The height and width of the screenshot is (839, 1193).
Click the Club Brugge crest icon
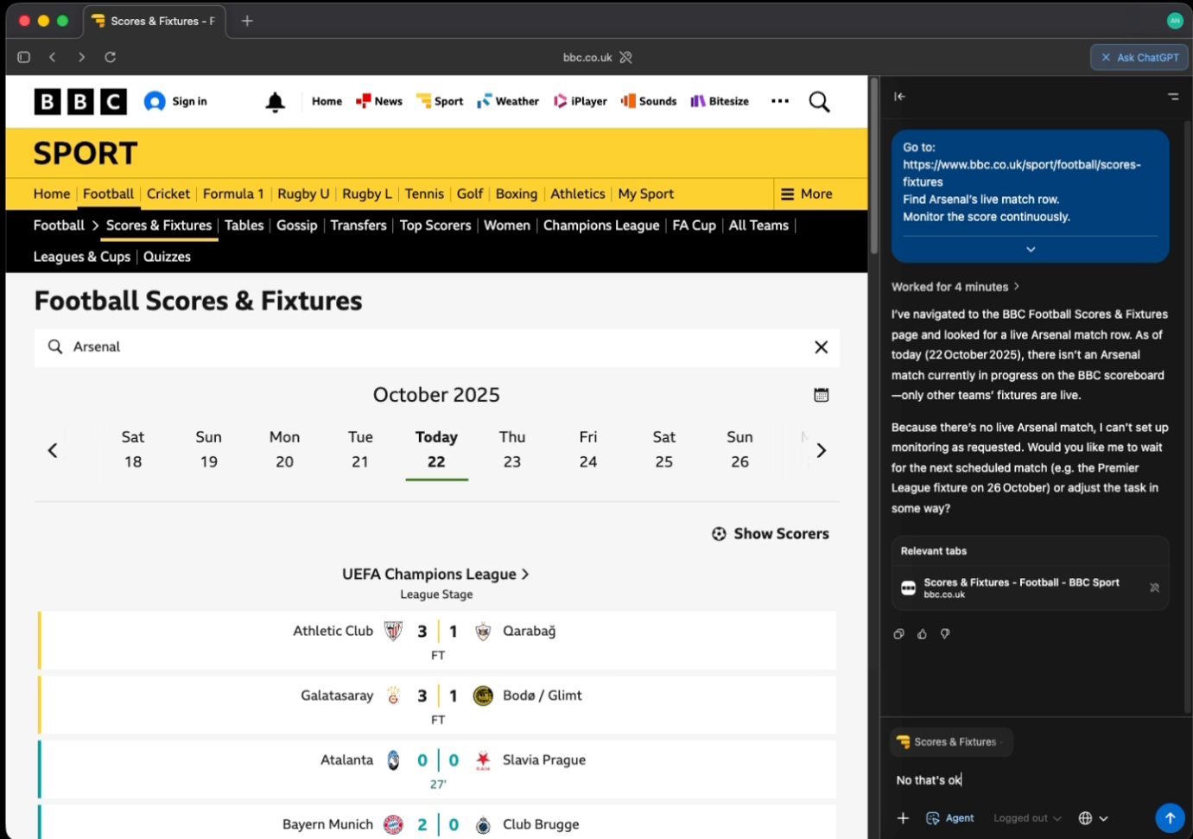[x=483, y=825]
